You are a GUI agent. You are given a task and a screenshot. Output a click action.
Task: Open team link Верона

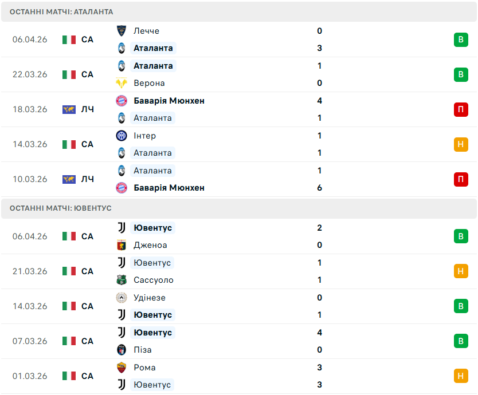pyautogui.click(x=149, y=83)
